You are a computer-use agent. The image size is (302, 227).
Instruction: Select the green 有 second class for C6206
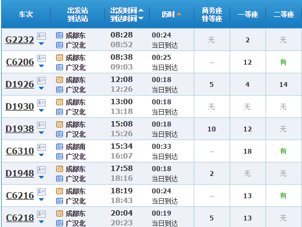tap(283, 62)
